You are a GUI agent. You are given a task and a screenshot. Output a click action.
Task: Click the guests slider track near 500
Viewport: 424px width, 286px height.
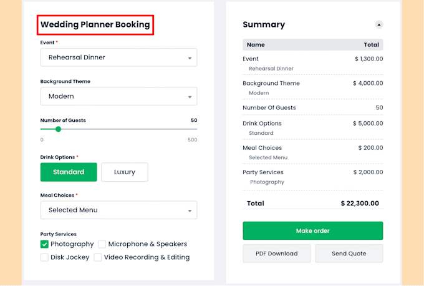195,129
